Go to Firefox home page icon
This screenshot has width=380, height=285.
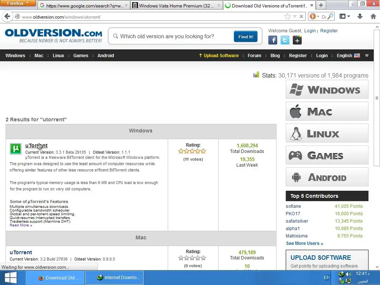click(373, 16)
